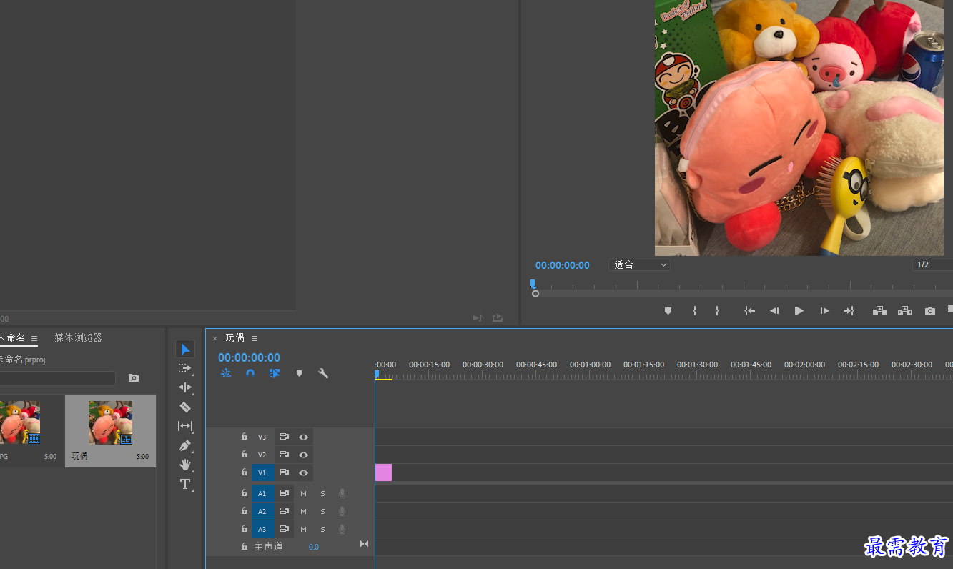Enable voice-over record on A2
The image size is (953, 569).
342,511
